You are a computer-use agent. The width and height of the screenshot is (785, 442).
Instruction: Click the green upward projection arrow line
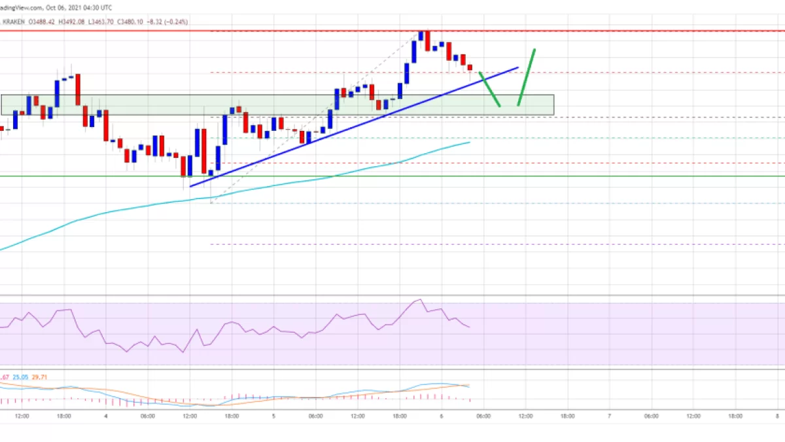[527, 77]
